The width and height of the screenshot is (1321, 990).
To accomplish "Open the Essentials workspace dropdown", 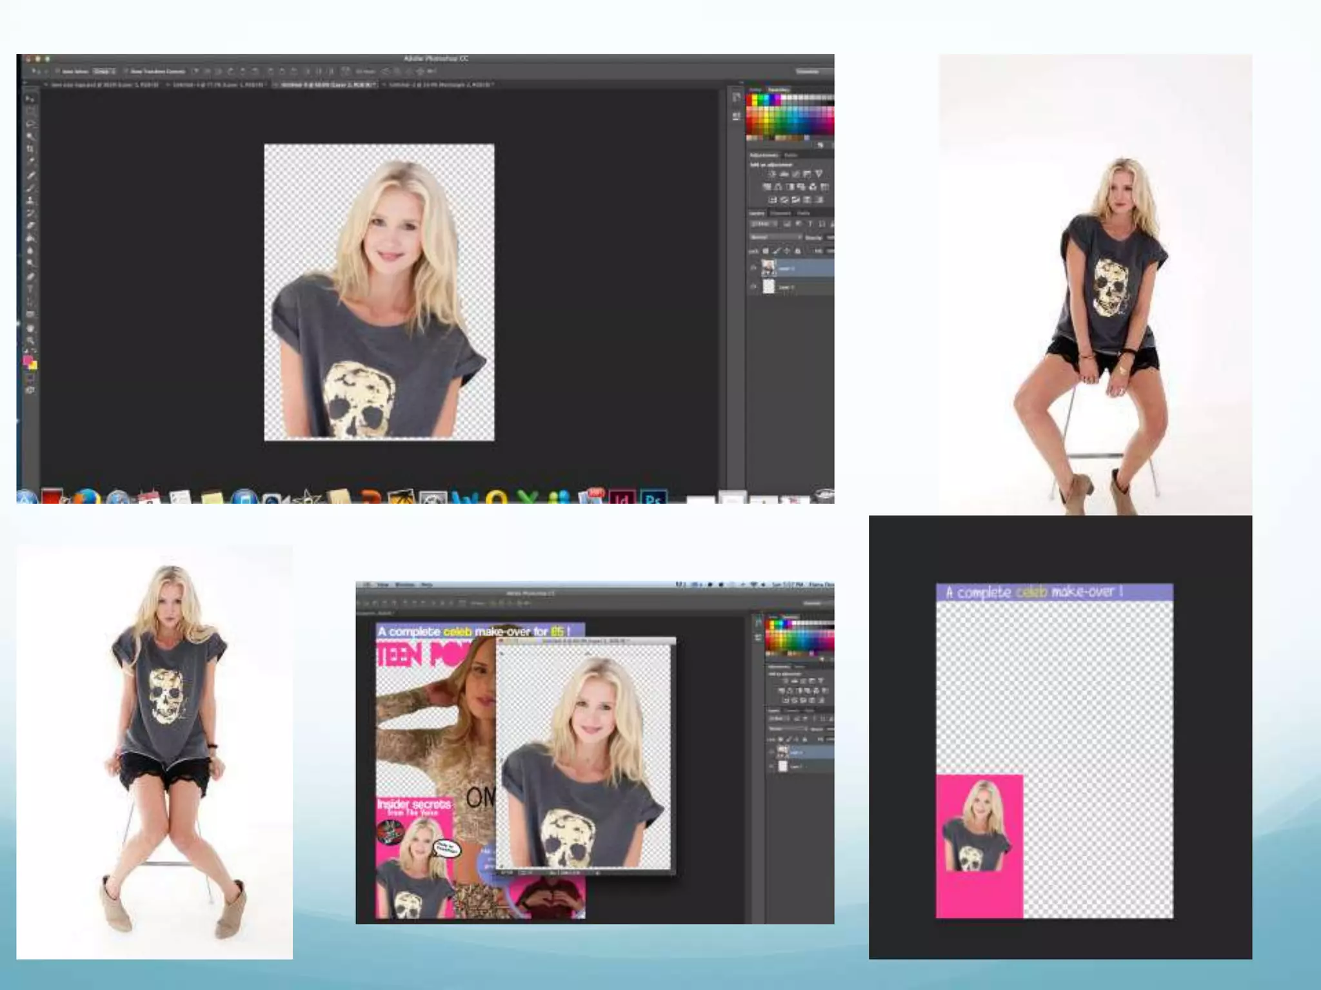I will tap(808, 72).
